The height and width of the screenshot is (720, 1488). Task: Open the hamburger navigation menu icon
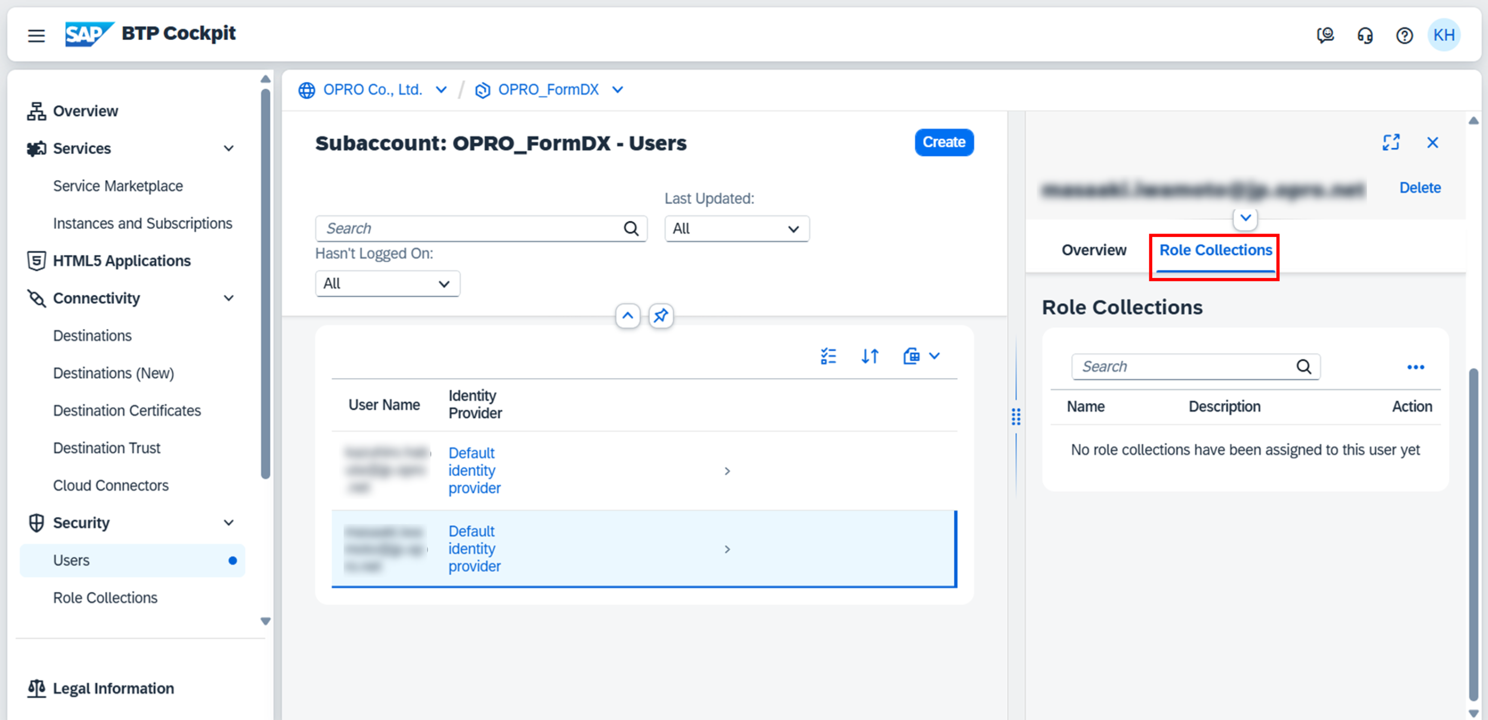(x=37, y=36)
